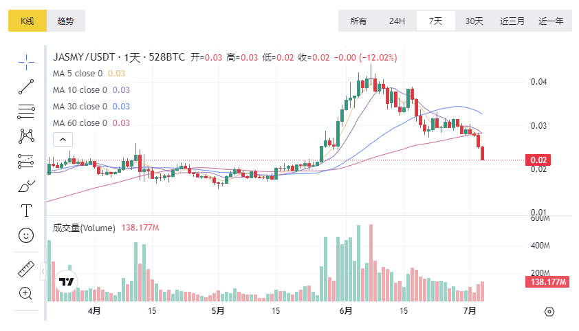Viewport: 579px width, 331px height.
Task: Select the text annotation tool
Action: 26,211
